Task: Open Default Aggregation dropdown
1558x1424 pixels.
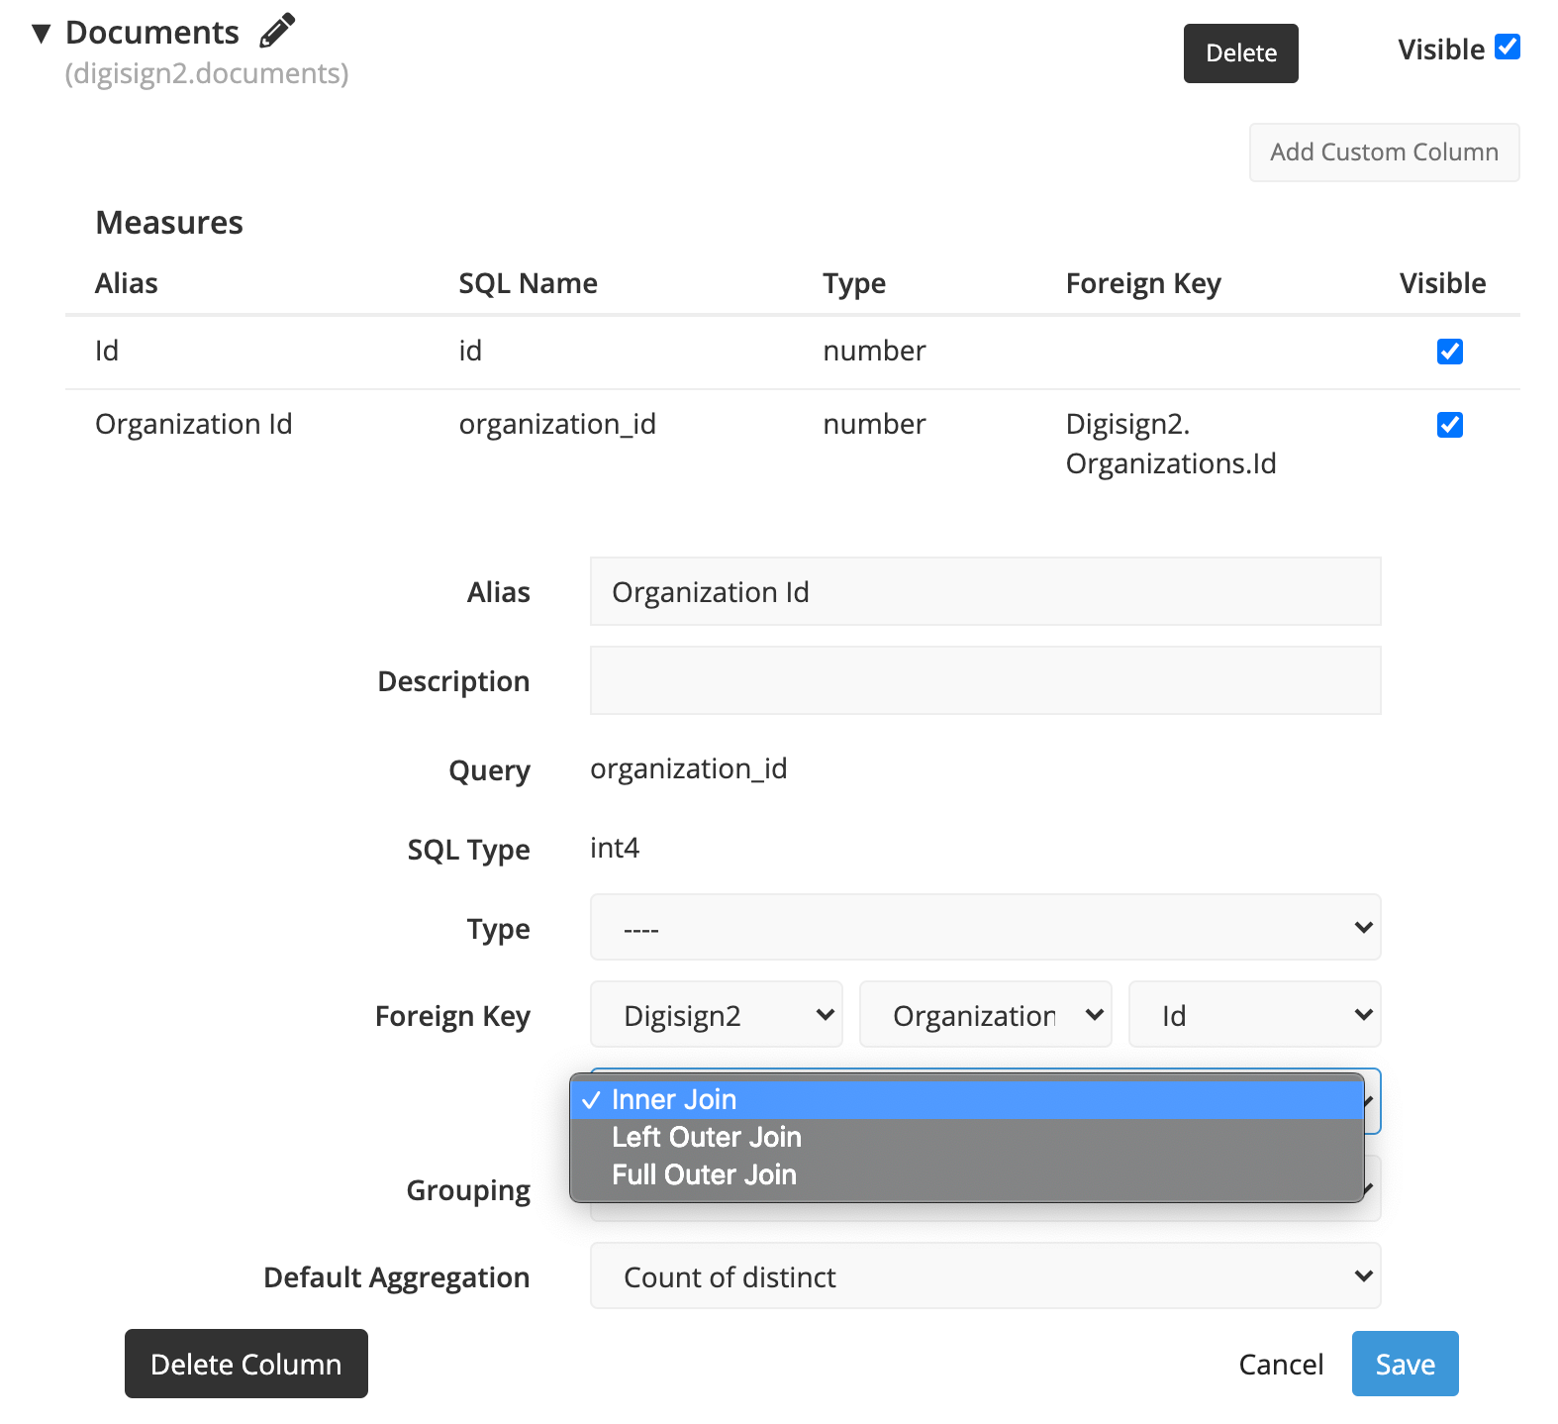Action: [985, 1275]
